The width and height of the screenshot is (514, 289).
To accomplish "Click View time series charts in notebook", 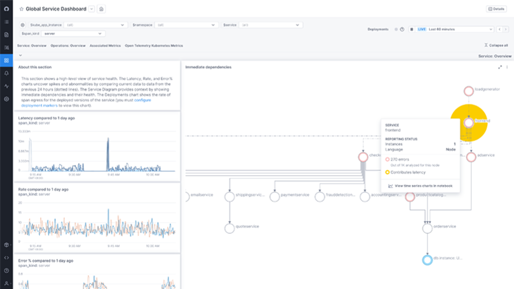I will pos(420,186).
